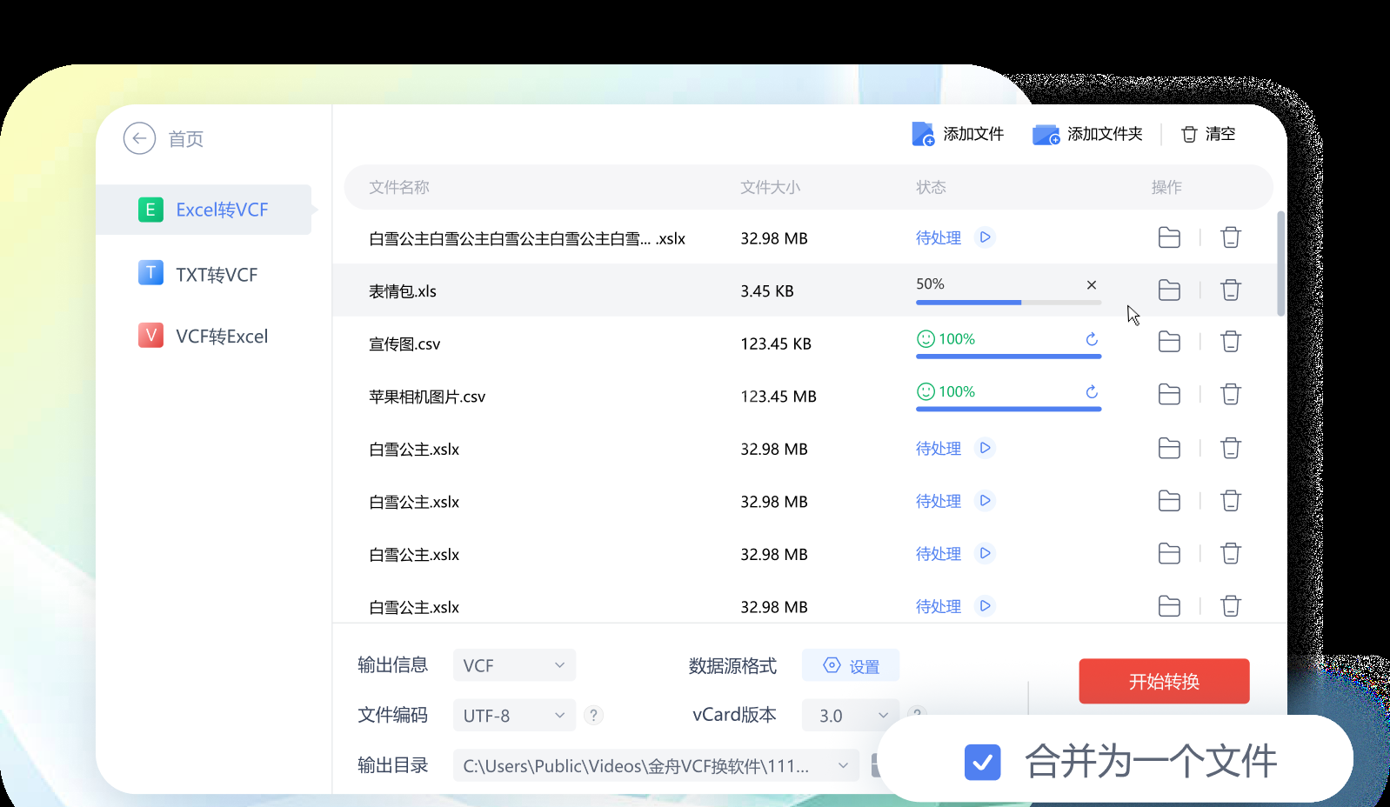Select the truncated 白雪公主白雪公主… .xslx file name
This screenshot has width=1390, height=807.
(x=527, y=238)
